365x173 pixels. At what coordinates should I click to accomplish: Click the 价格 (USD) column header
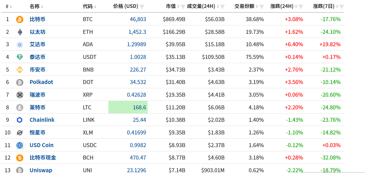pyautogui.click(x=126, y=6)
